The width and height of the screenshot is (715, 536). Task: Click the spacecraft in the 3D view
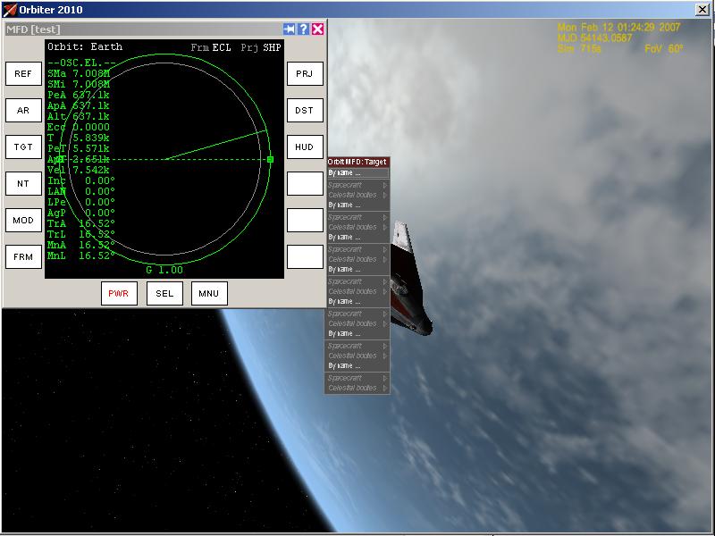coord(409,281)
